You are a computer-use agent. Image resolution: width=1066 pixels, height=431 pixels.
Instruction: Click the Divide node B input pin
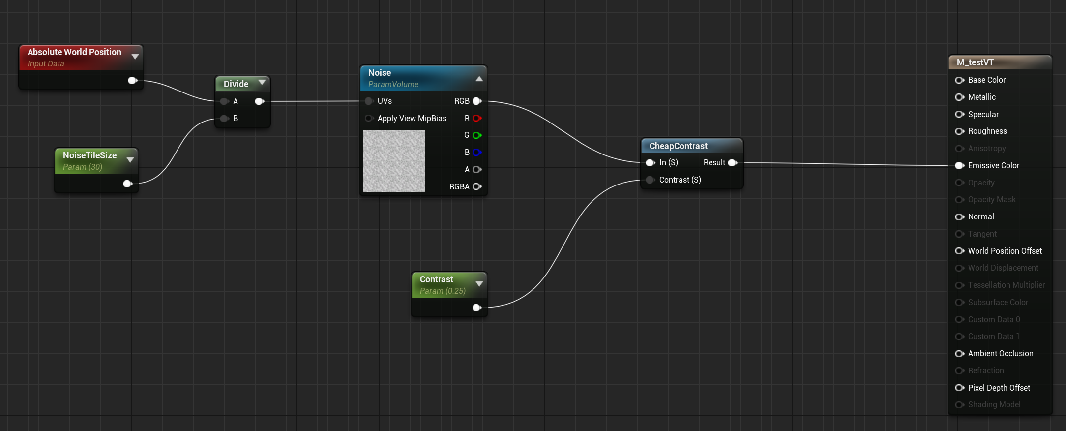pyautogui.click(x=225, y=118)
